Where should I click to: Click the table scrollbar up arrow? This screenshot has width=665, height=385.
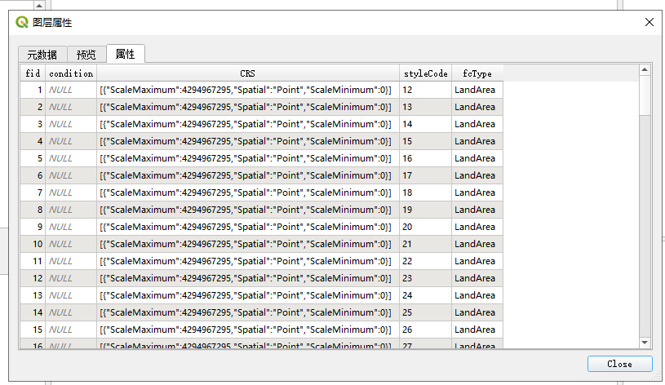coord(645,69)
